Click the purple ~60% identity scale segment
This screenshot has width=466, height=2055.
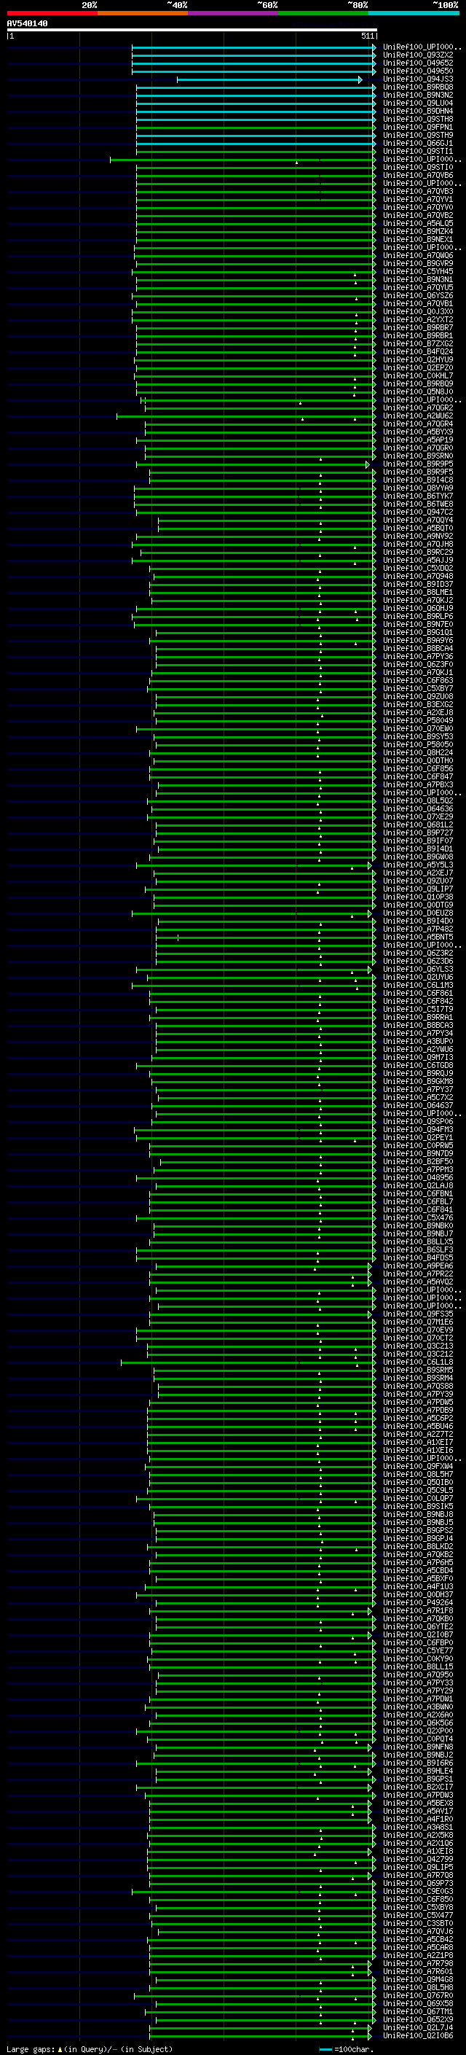(234, 13)
